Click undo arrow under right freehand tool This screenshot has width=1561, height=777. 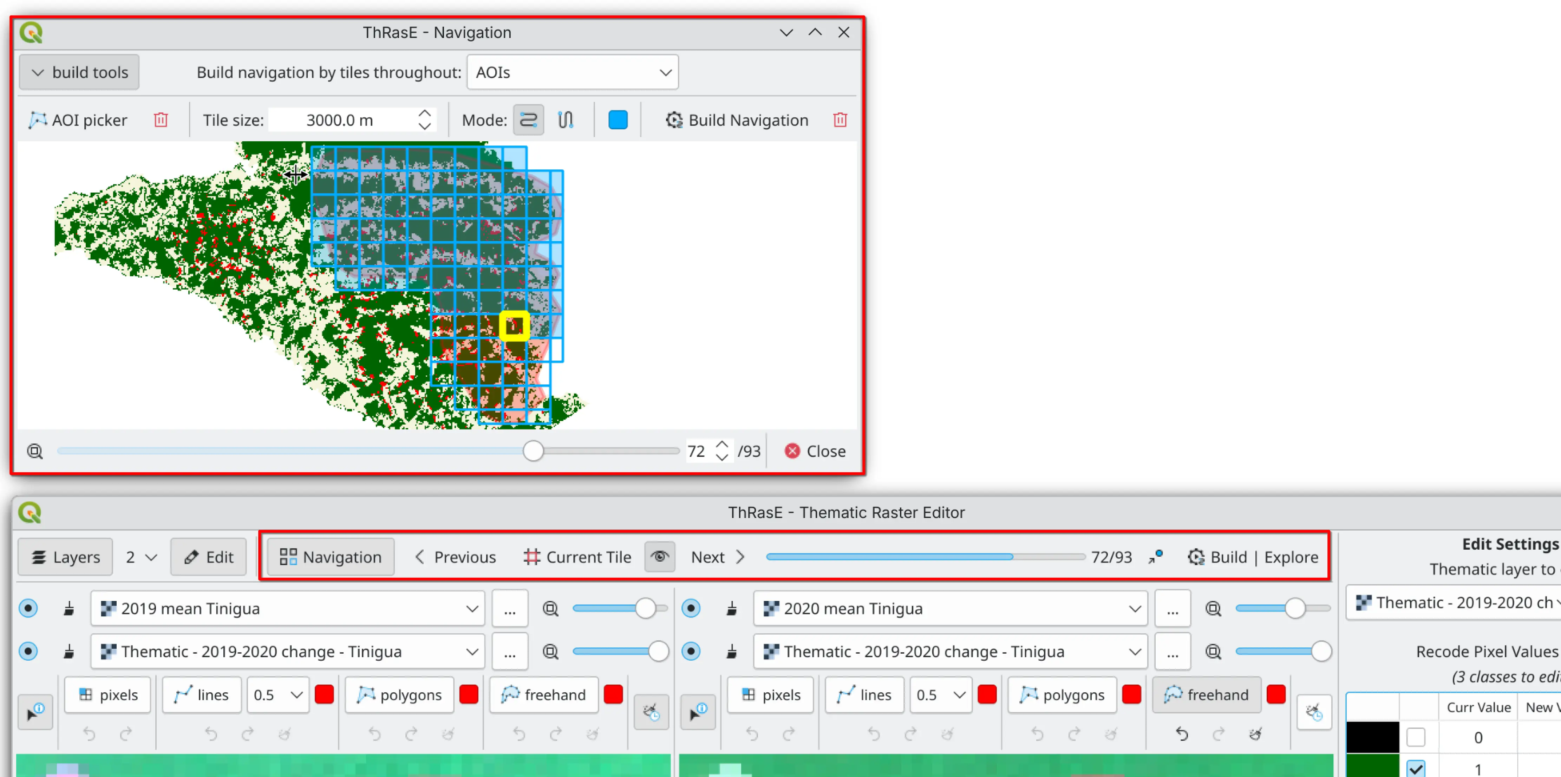[1182, 734]
